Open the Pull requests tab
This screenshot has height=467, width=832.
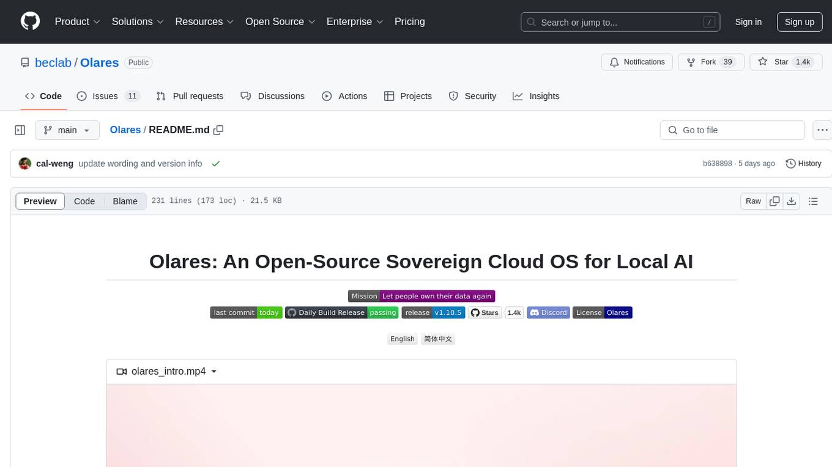pos(190,96)
